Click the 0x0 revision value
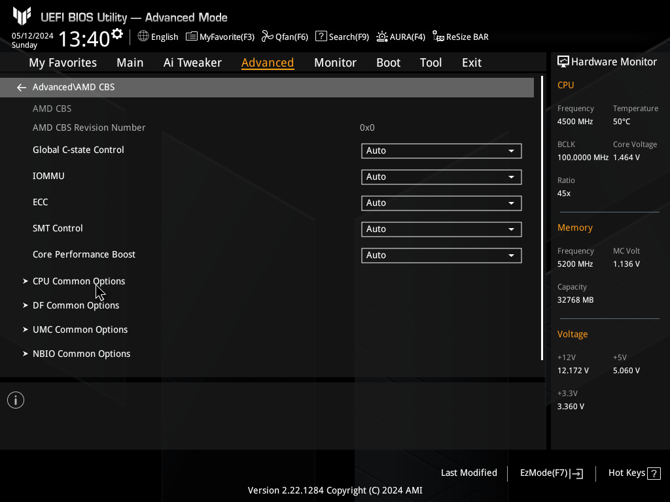This screenshot has height=502, width=670. (367, 127)
